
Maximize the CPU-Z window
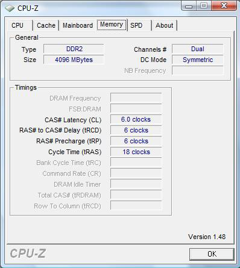pos(204,6)
